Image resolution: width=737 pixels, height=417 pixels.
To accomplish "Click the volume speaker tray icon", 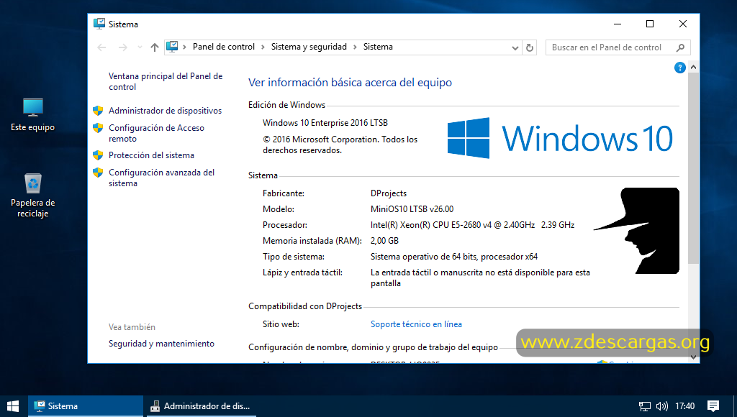I will [662, 406].
